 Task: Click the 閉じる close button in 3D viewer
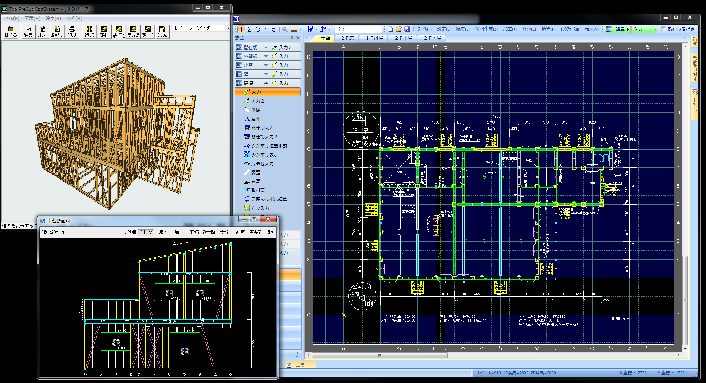click(x=11, y=31)
